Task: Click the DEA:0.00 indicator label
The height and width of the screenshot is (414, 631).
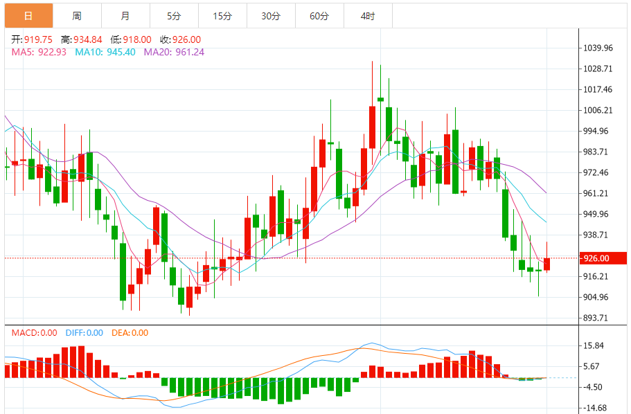Action: (x=130, y=333)
